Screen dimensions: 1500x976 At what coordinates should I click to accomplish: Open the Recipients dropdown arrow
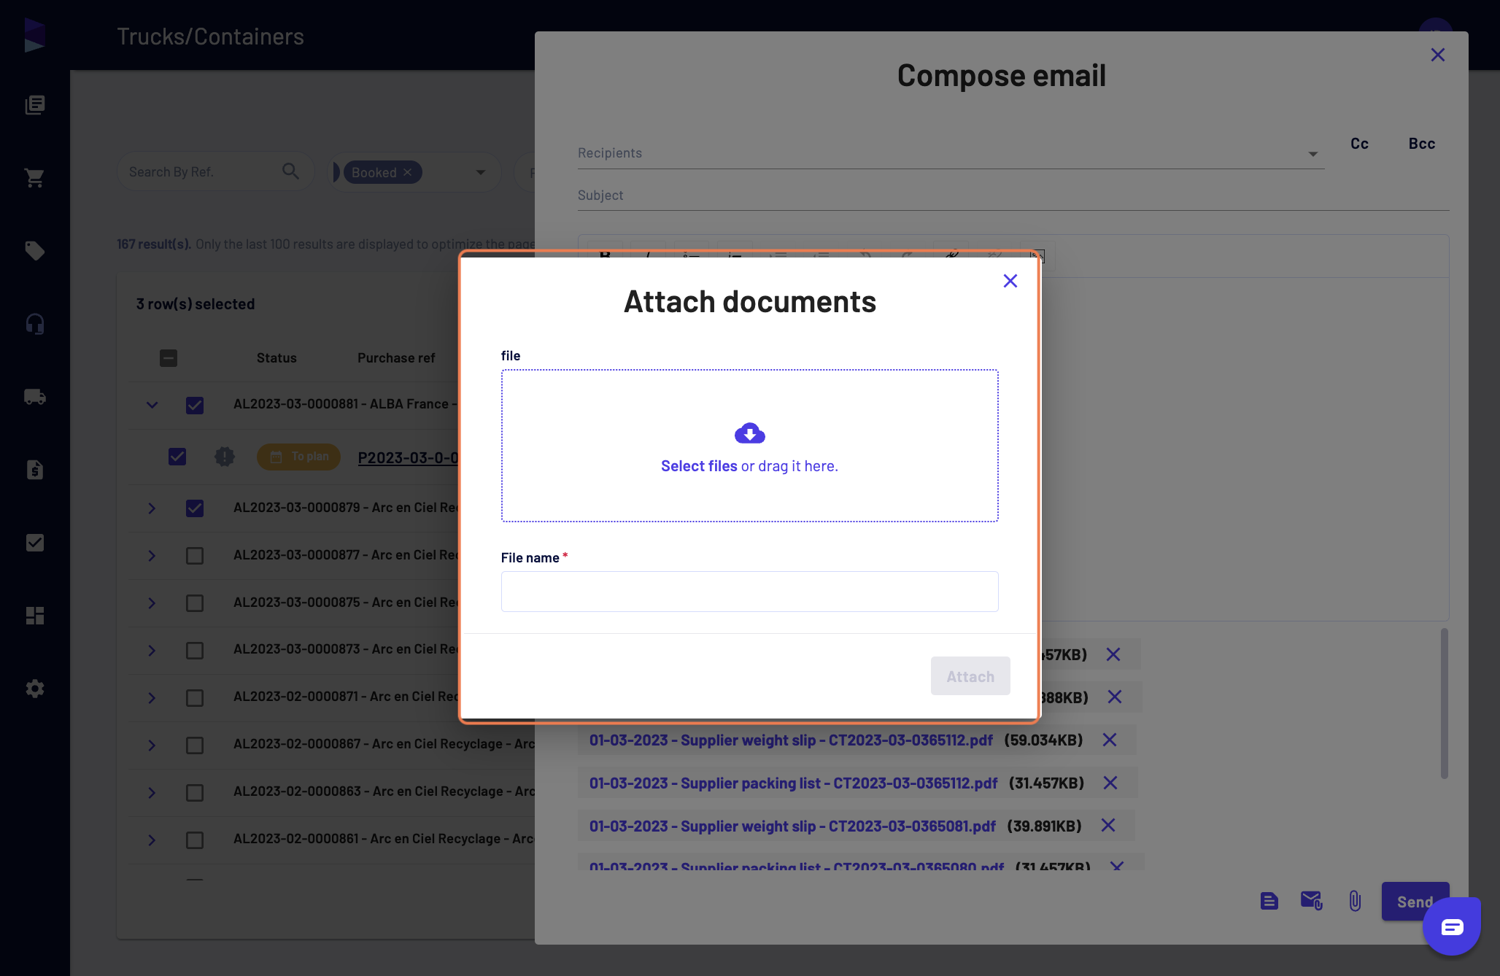[x=1312, y=154]
